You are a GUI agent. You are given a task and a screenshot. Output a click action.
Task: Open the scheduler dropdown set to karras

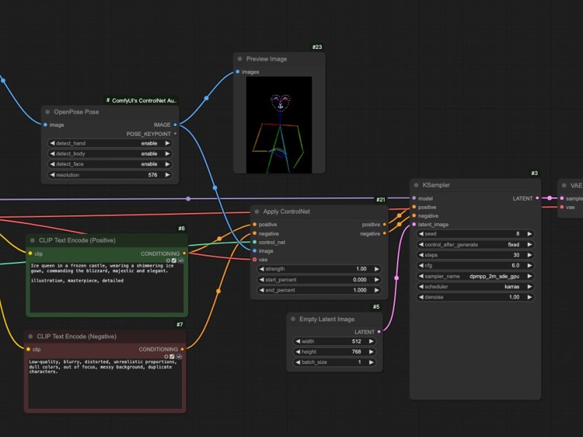pos(475,287)
